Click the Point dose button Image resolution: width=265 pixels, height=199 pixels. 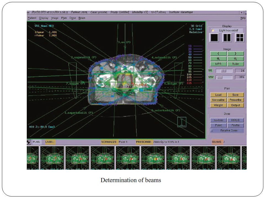click(218, 125)
